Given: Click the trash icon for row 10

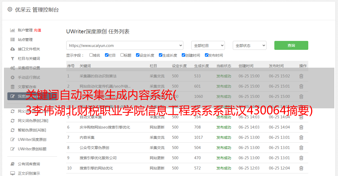Looking at the screenshot, I should pos(301,168).
